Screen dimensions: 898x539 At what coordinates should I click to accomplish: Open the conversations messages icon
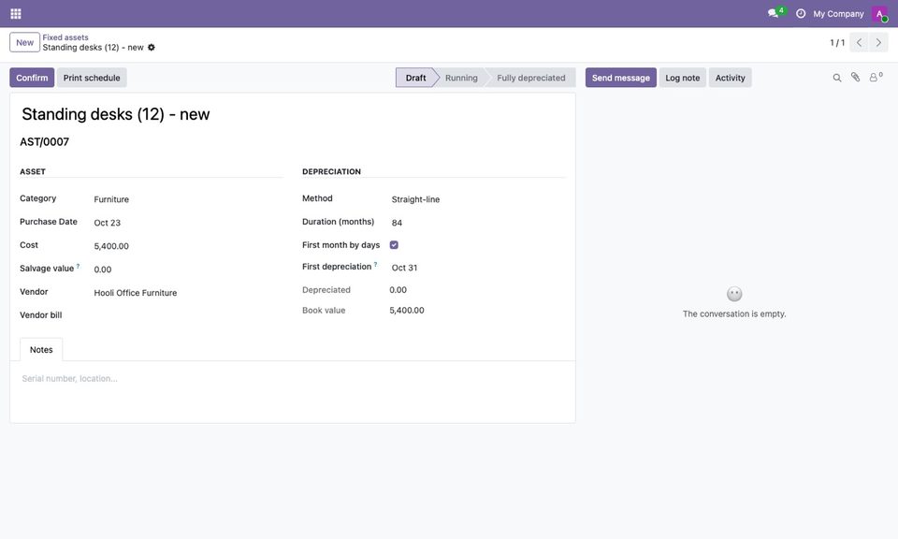coord(775,13)
